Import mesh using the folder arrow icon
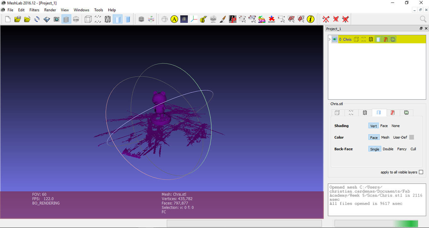The width and height of the screenshot is (429, 228). 27,19
